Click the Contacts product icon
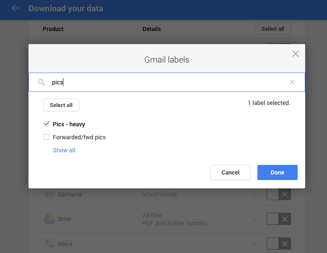Screen dimensions: 327x253 point(49,194)
